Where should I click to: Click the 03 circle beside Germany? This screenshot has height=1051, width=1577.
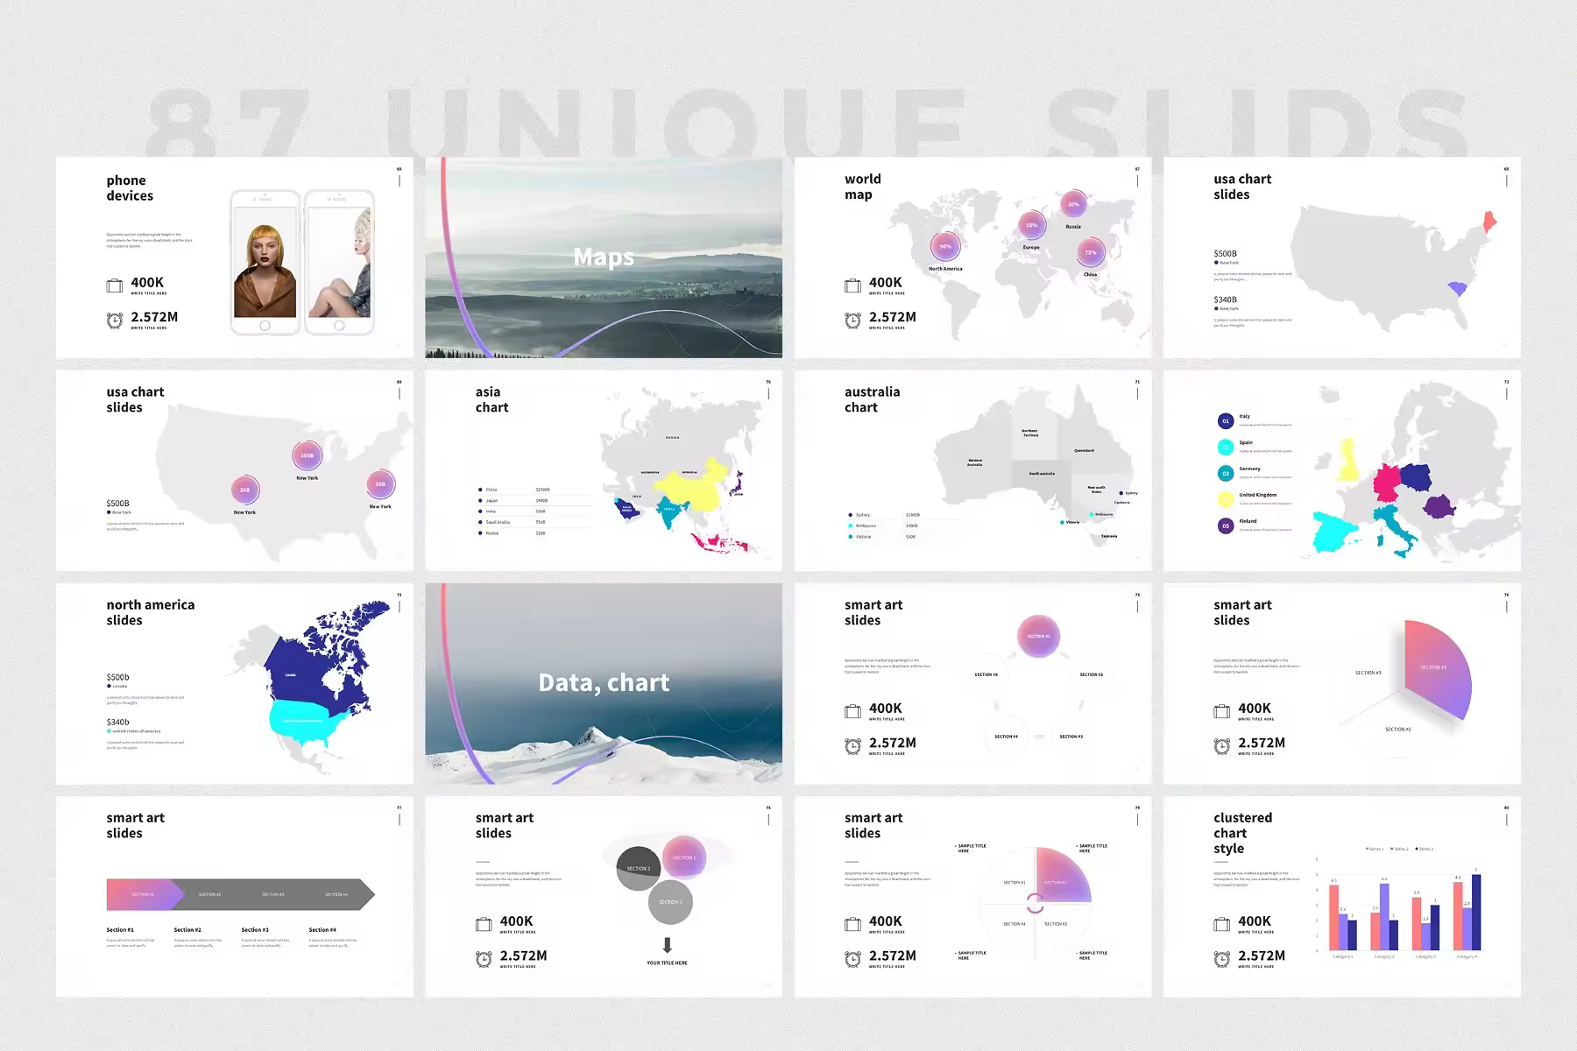point(1226,474)
